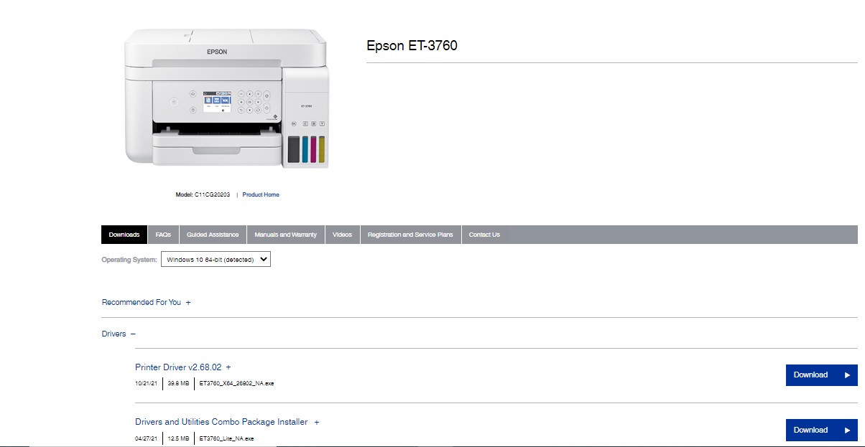This screenshot has width=865, height=447.
Task: Click the Product Home link
Action: pyautogui.click(x=260, y=194)
